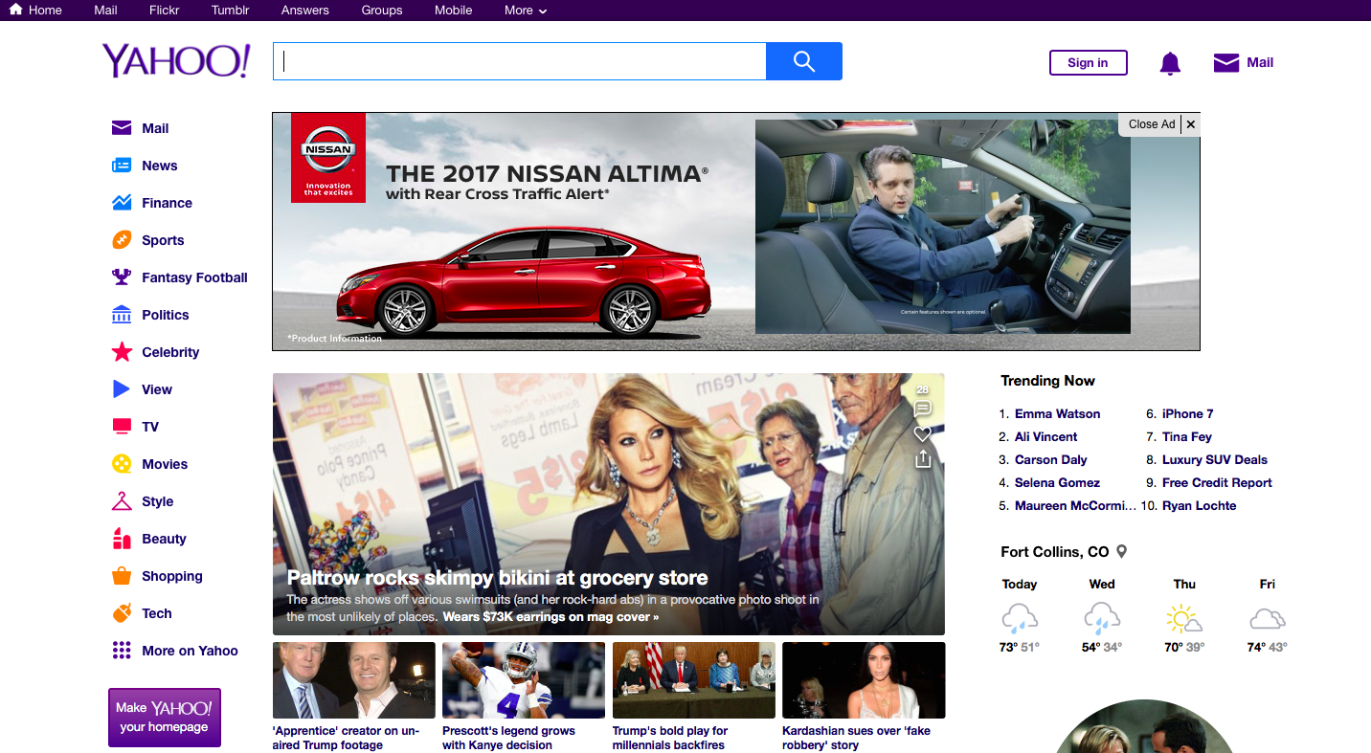Click the magnifier search button
Viewport: 1371px width, 753px height.
click(804, 61)
